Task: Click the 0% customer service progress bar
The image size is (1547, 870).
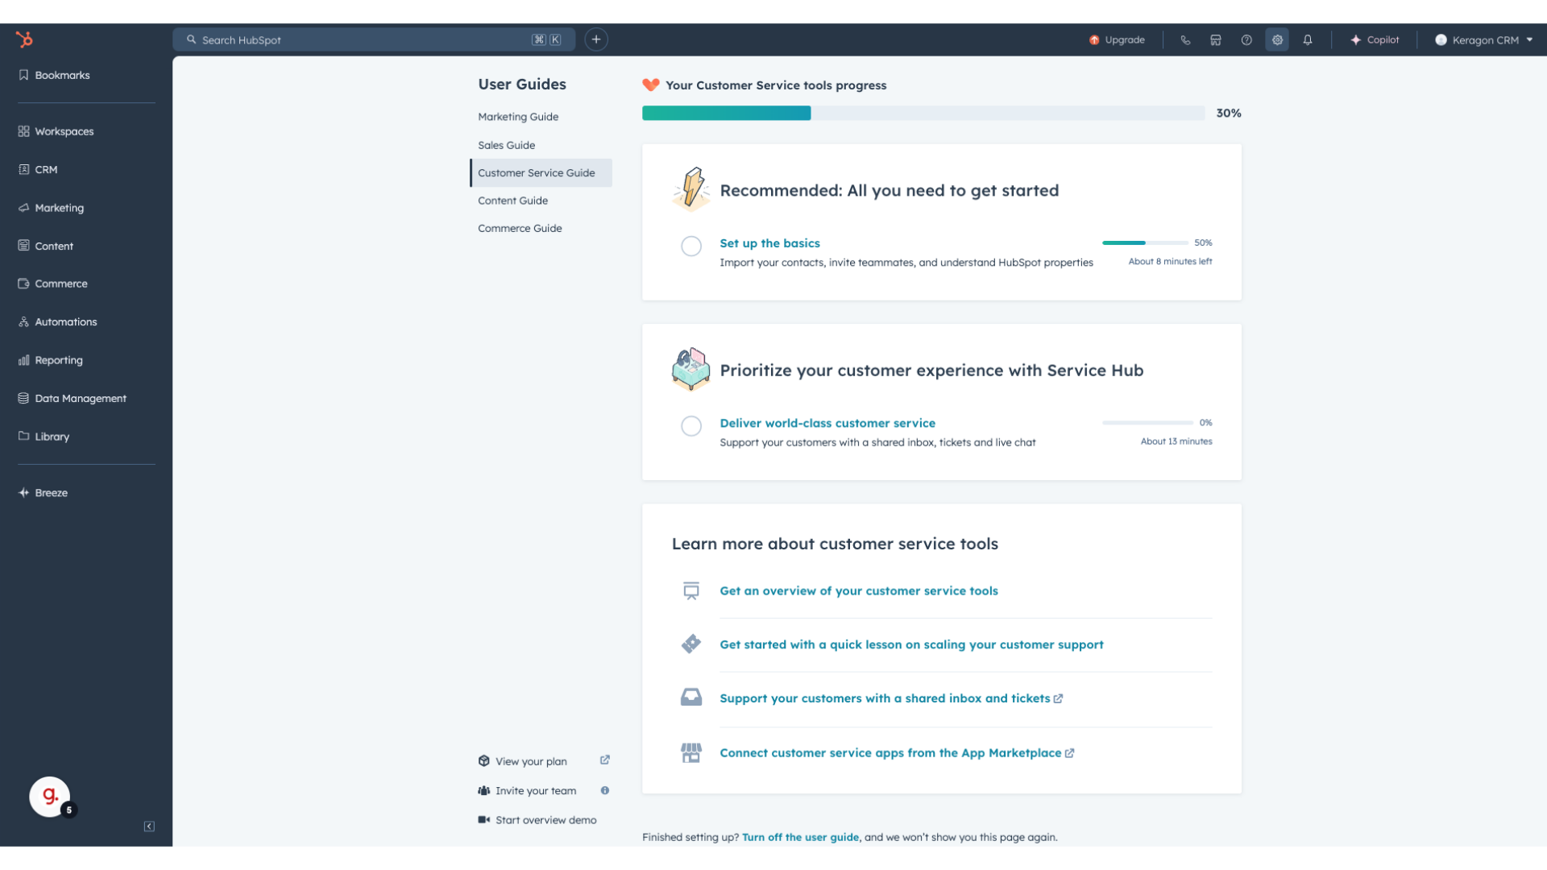Action: point(1147,422)
